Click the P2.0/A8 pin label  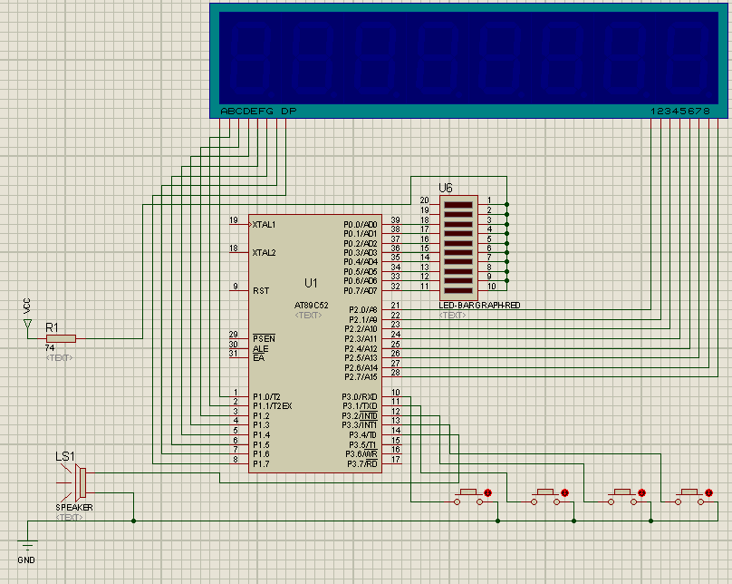tap(362, 310)
